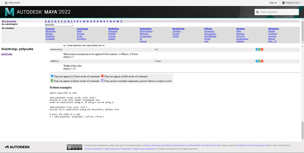The image size is (304, 153).
Task: Click the Autodesk footer logo
Action: pyautogui.click(x=17, y=147)
